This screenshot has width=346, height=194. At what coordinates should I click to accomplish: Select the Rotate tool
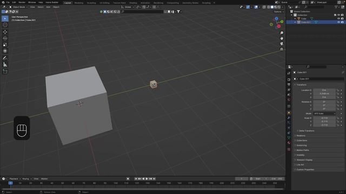coord(5,38)
